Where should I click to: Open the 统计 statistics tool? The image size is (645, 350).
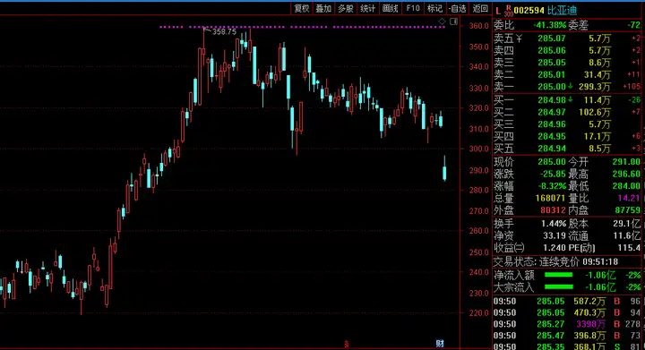tap(368, 9)
